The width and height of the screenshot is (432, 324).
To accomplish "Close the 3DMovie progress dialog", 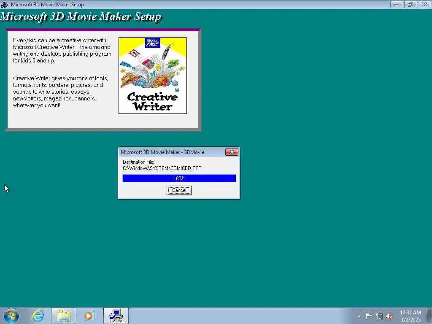I will click(232, 152).
